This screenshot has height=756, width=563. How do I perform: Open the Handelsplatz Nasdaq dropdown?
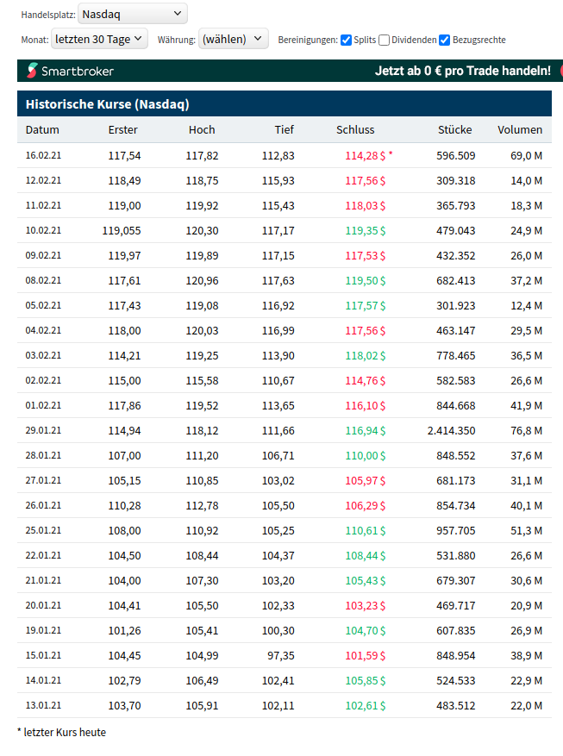[132, 13]
